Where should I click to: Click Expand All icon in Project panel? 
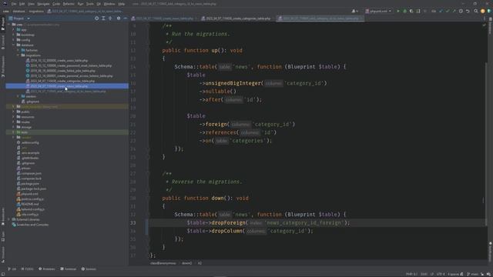pyautogui.click(x=103, y=18)
